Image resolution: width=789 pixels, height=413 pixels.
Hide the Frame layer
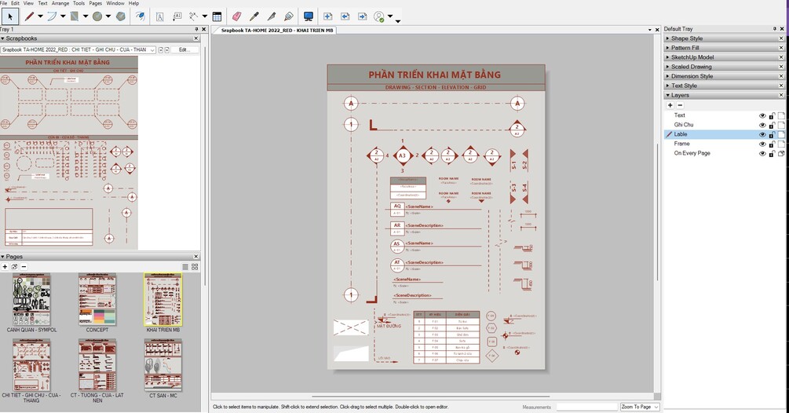762,144
